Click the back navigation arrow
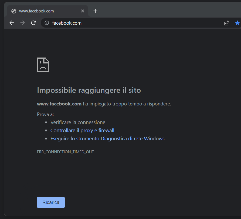 point(12,23)
